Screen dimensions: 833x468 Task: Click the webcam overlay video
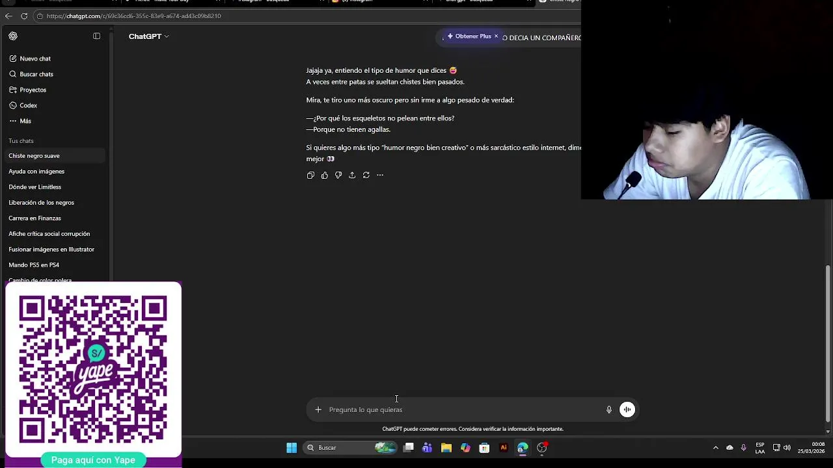[x=707, y=99]
